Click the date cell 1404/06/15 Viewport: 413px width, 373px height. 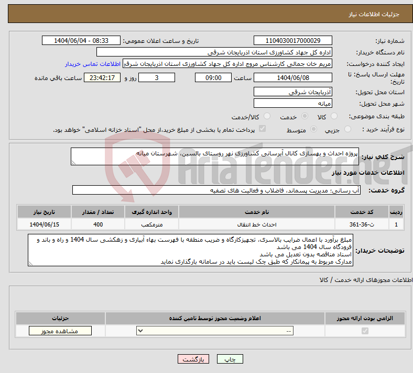coord(44,224)
